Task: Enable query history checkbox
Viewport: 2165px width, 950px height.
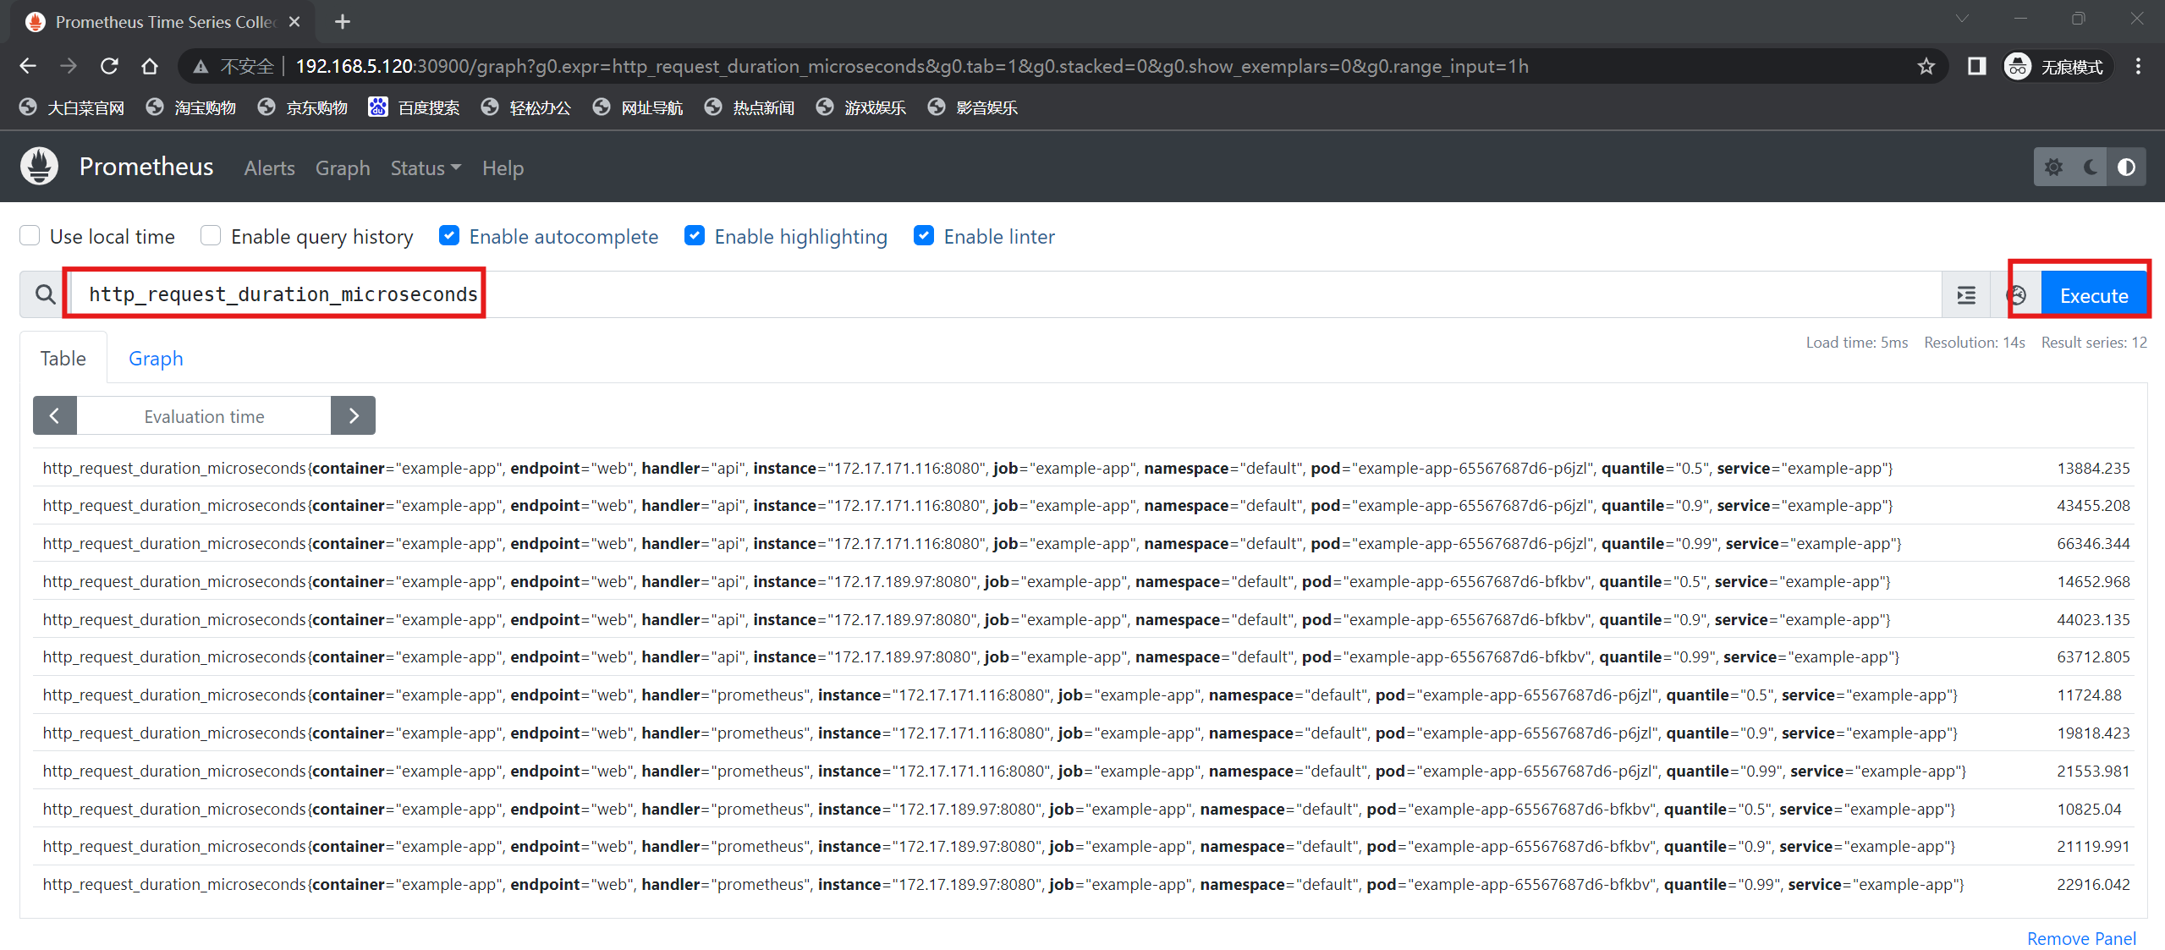Action: coord(211,236)
